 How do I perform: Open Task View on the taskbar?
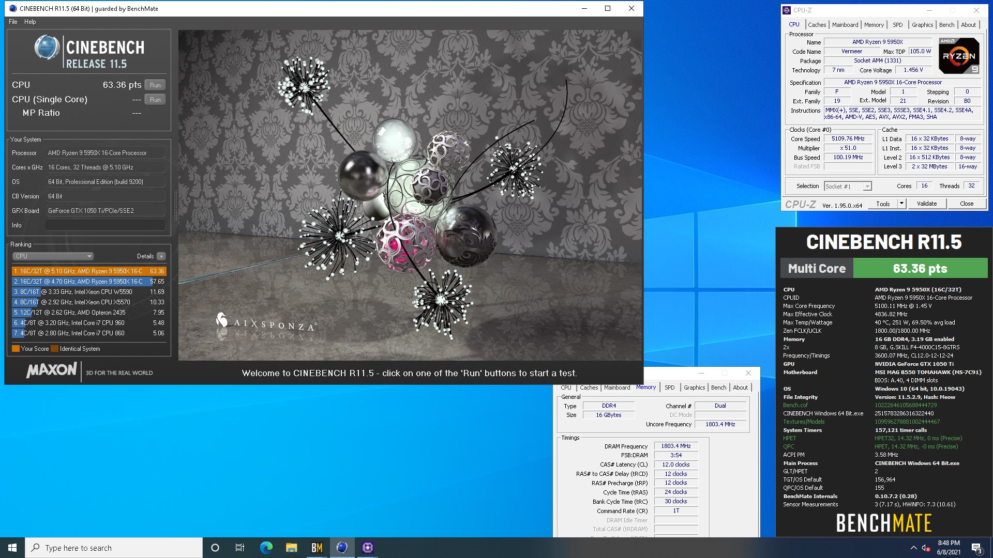pyautogui.click(x=240, y=548)
